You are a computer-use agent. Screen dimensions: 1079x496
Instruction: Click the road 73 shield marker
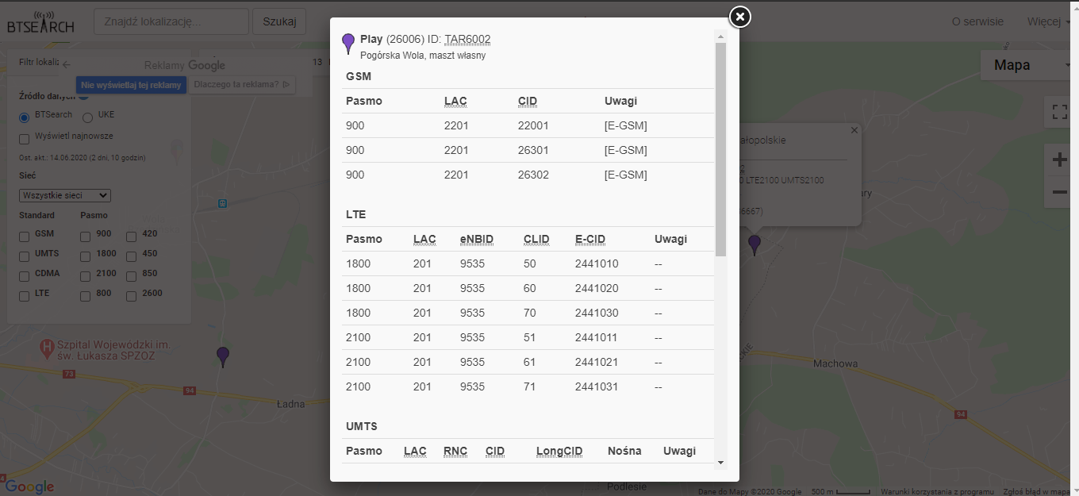coord(69,374)
